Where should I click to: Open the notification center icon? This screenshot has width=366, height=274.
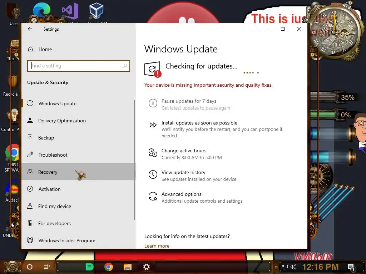coord(351,268)
